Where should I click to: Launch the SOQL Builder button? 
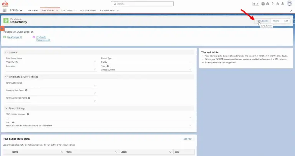tap(262, 21)
